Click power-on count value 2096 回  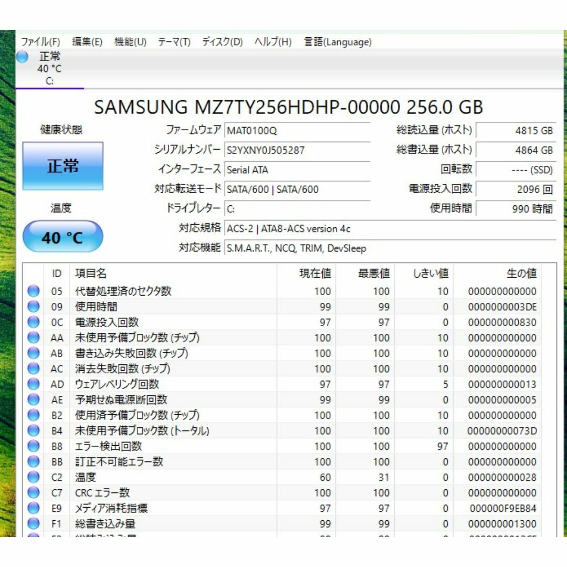coord(516,189)
